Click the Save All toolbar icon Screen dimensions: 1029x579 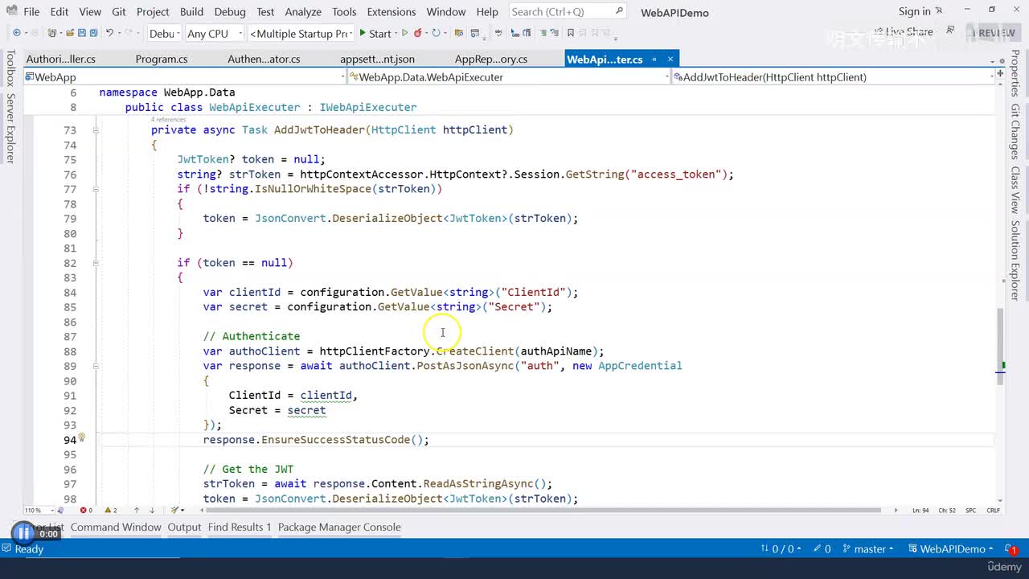click(x=93, y=33)
